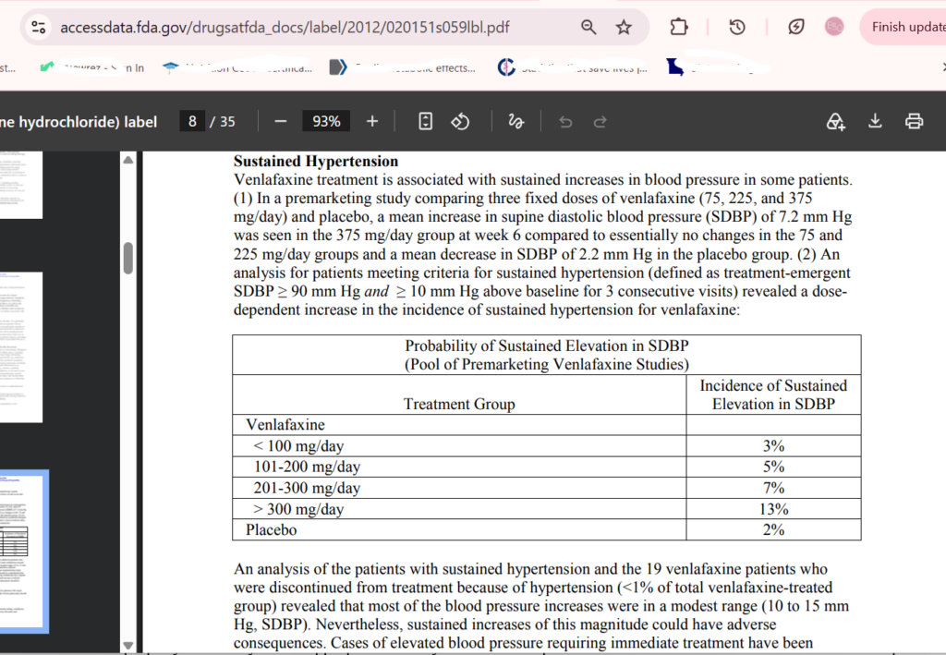Click the address bar URL text

(285, 27)
